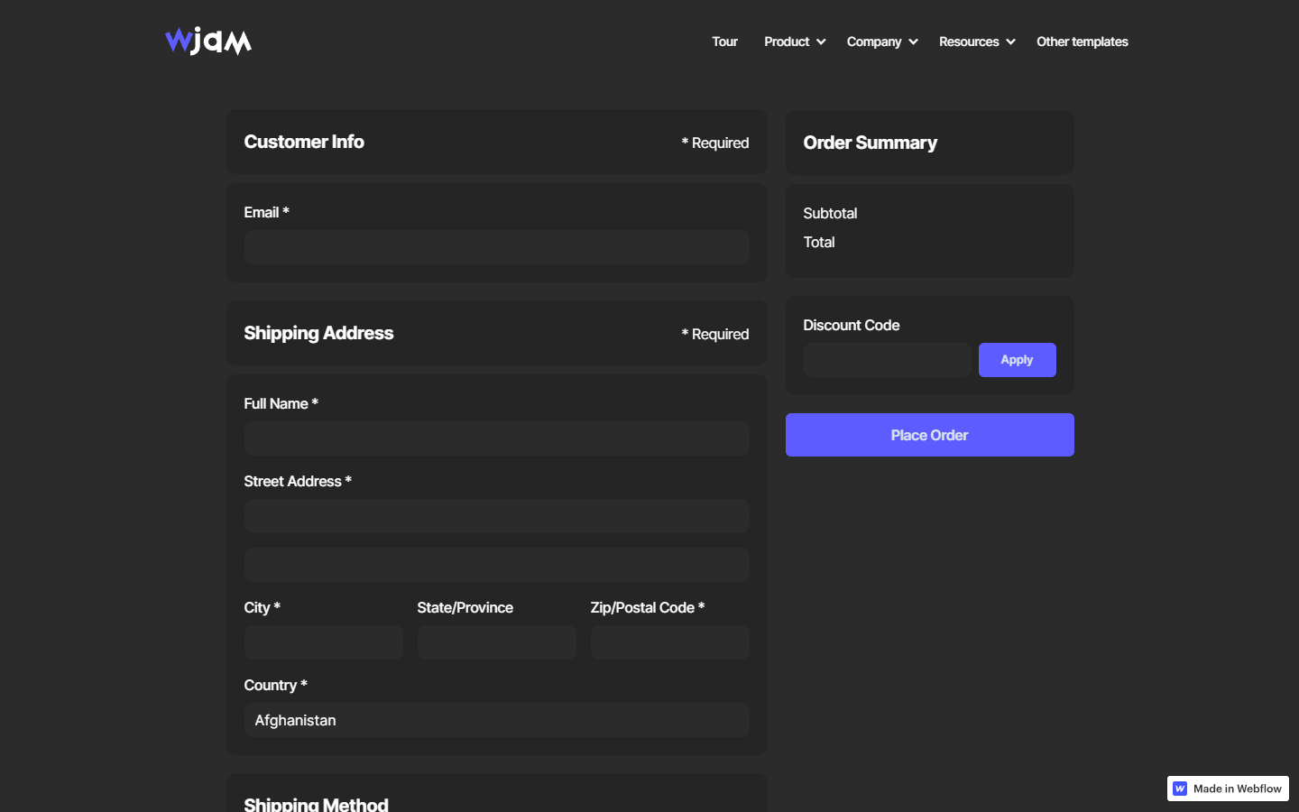Select the first Street Address field
The image size is (1299, 812).
496,516
